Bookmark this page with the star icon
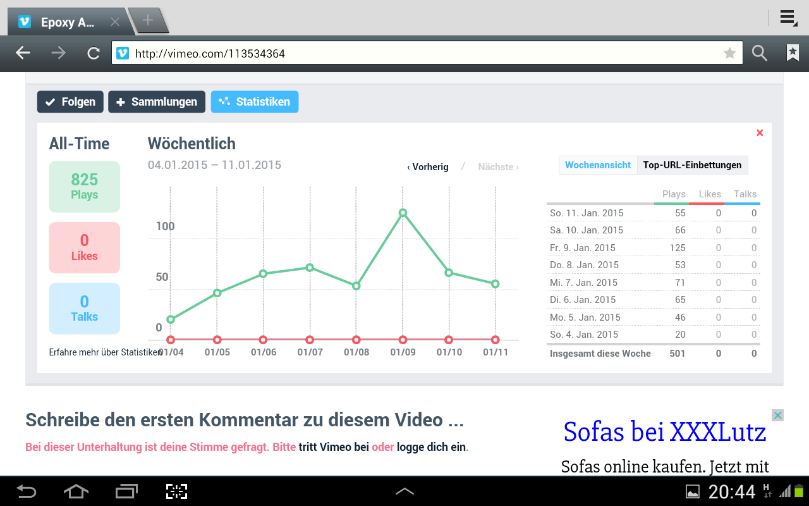This screenshot has height=506, width=809. (730, 53)
